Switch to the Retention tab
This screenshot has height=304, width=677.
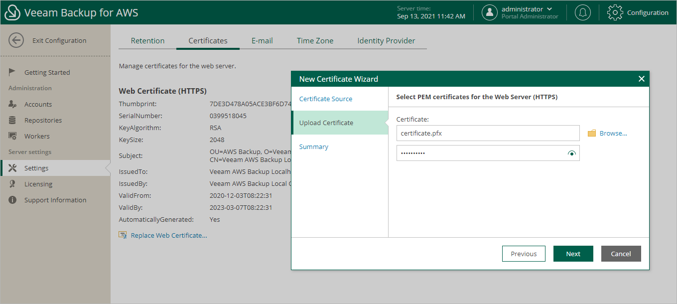point(147,41)
